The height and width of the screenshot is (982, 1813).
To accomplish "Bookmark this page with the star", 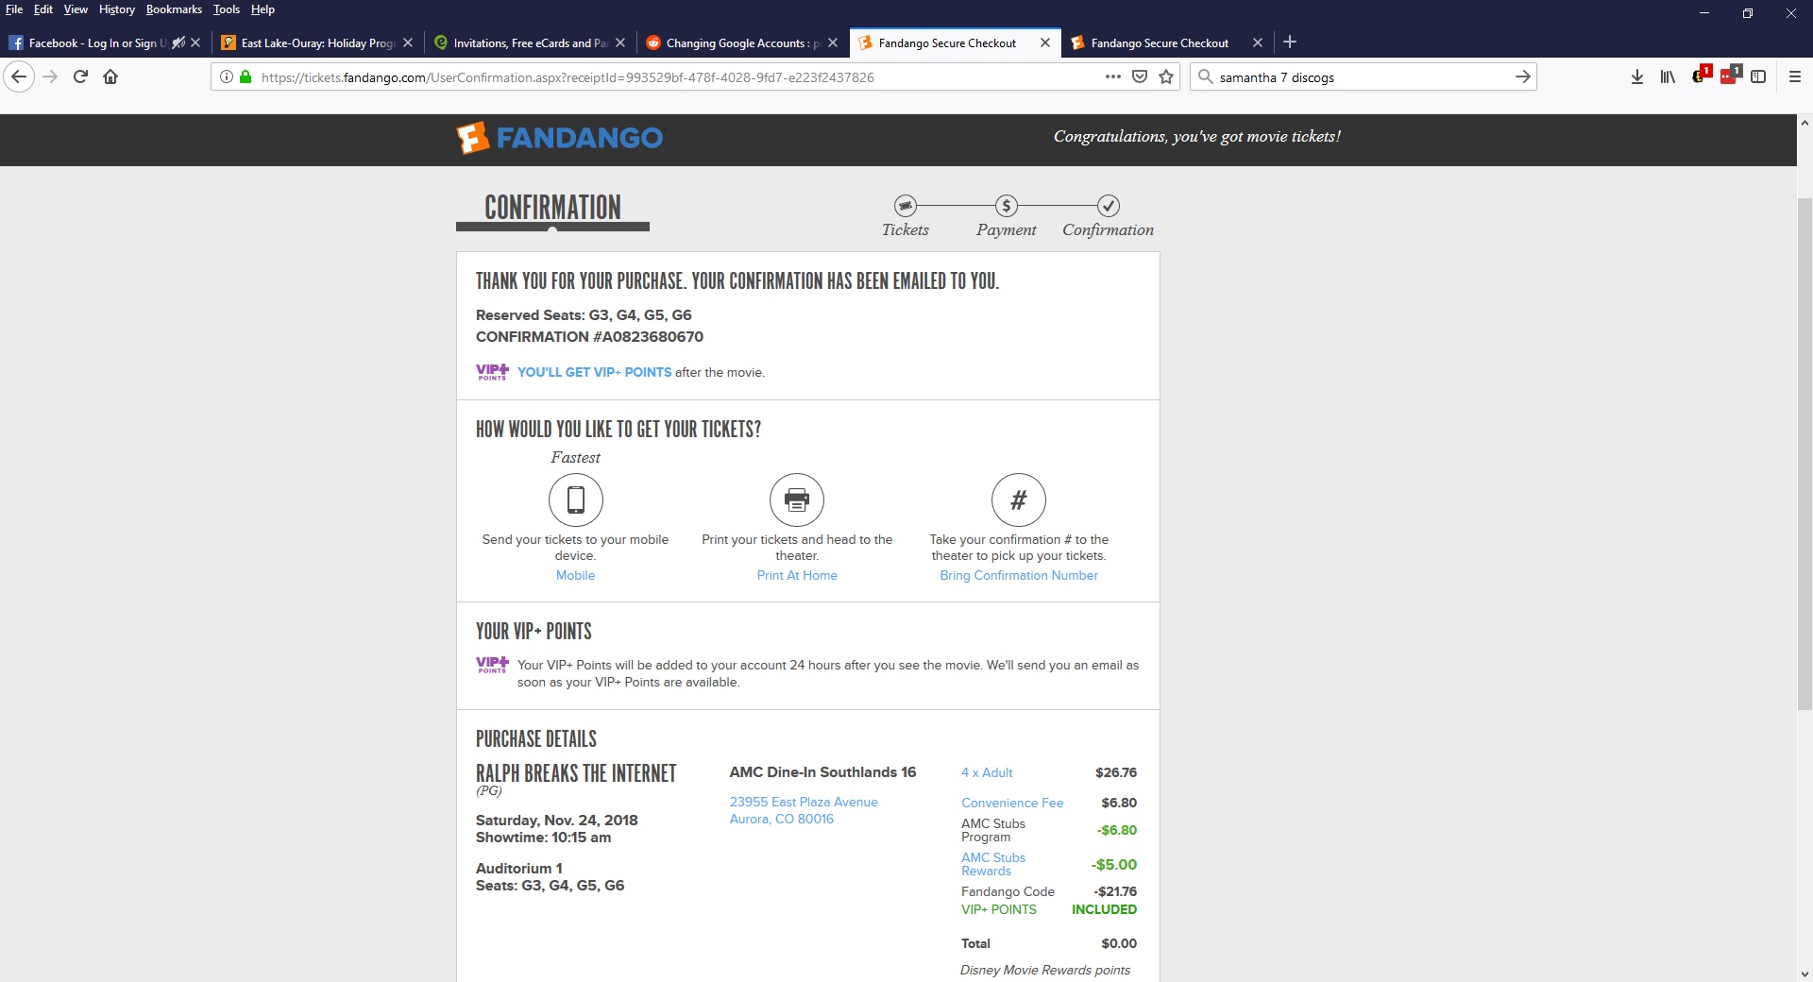I will click(1166, 77).
